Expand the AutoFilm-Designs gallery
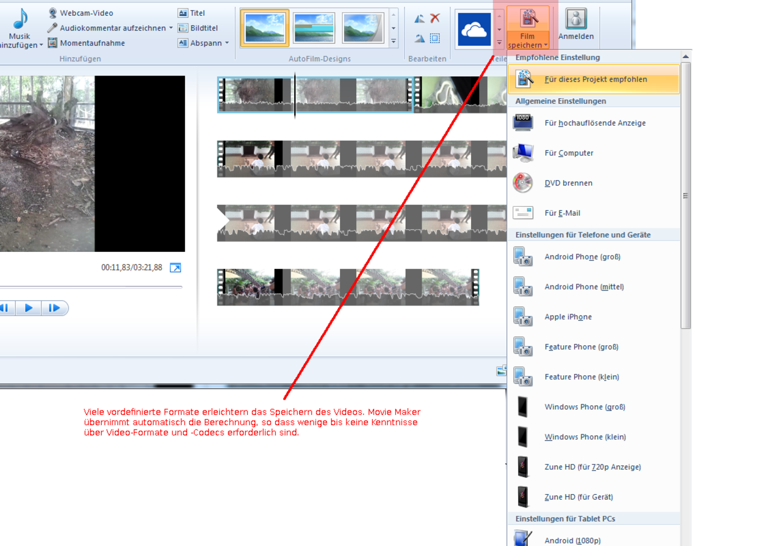The width and height of the screenshot is (781, 546). [394, 41]
